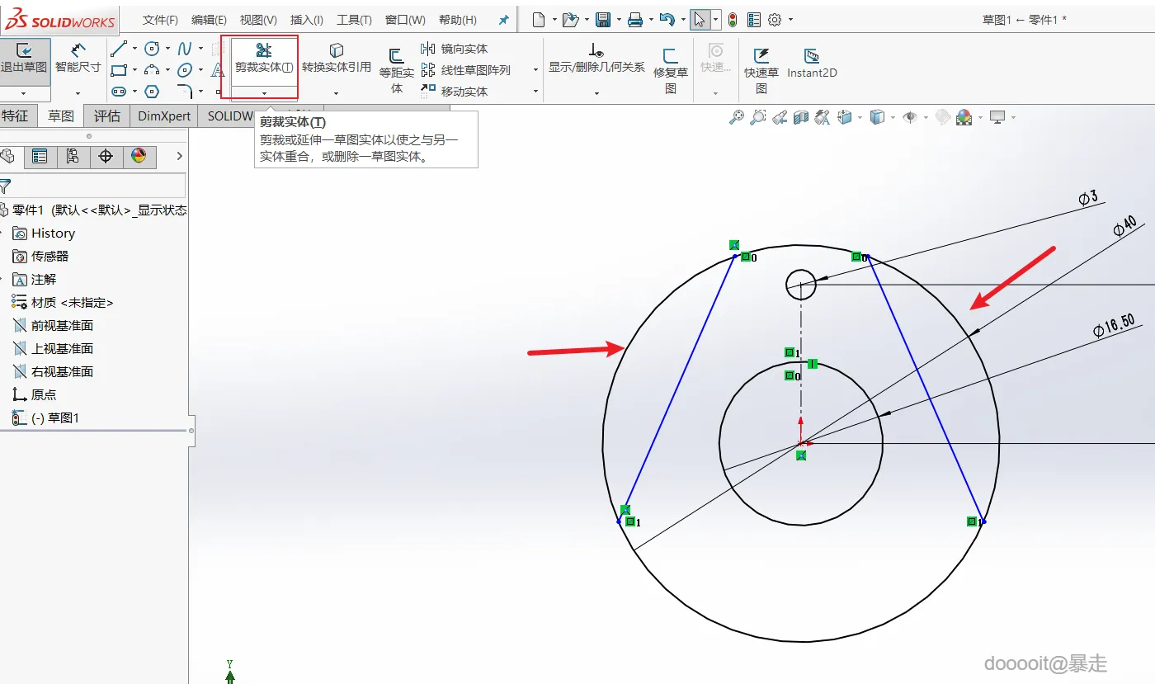Expand the manager pane tabs chevron
The width and height of the screenshot is (1155, 684).
point(179,156)
